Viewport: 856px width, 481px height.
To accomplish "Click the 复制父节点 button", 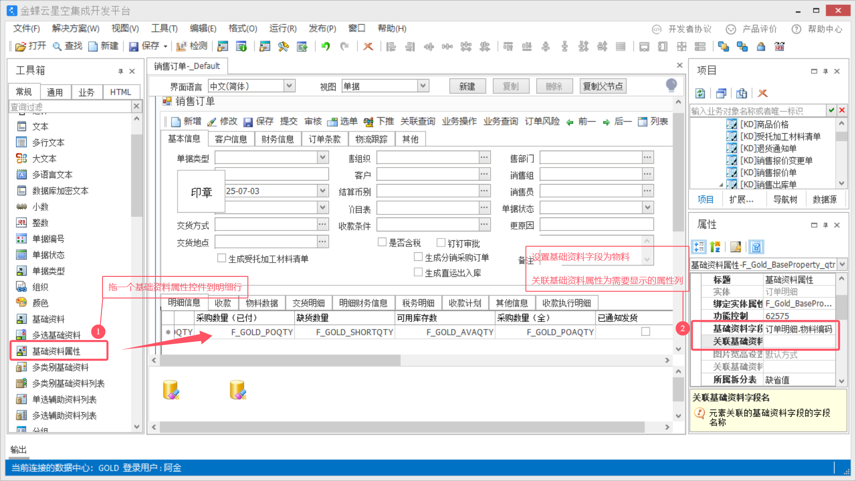I will [603, 86].
